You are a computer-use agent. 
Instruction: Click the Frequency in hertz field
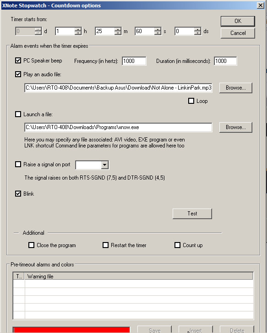[134, 61]
